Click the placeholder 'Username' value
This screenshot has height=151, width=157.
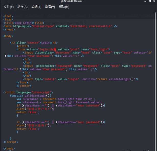coord(63,53)
